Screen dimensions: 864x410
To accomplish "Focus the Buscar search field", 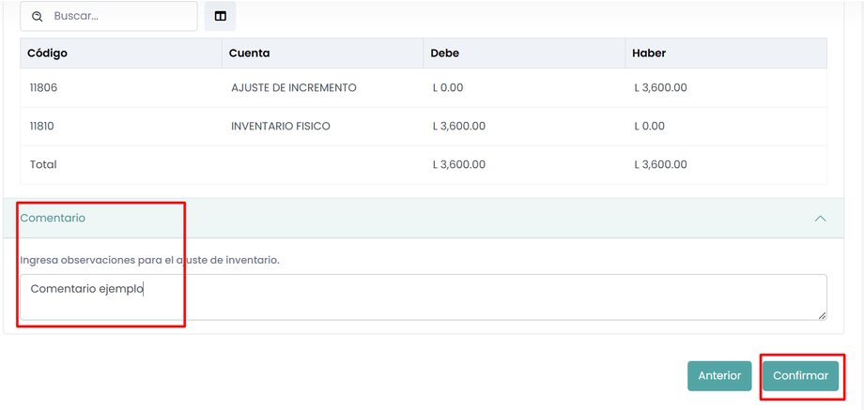I will [x=117, y=17].
